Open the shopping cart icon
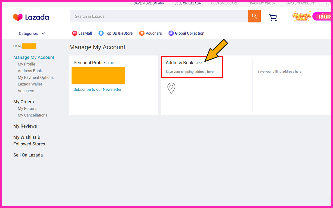333x208 pixels. point(273,17)
